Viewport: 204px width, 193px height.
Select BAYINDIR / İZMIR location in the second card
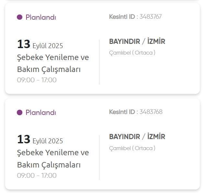pos(137,137)
